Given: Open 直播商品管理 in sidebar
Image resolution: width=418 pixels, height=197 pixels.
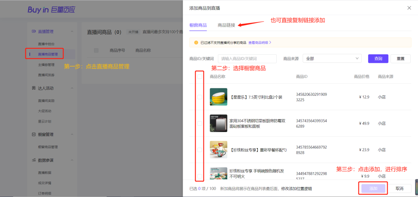Looking at the screenshot, I should click(48, 54).
